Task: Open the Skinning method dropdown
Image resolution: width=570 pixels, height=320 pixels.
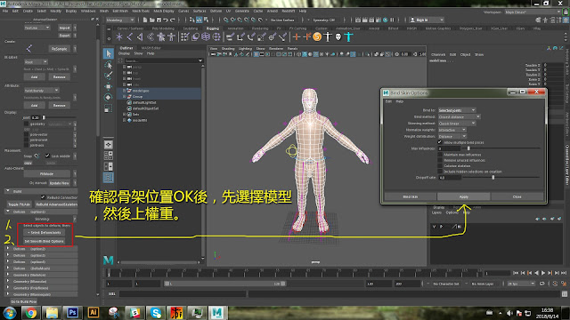Action: pyautogui.click(x=457, y=124)
